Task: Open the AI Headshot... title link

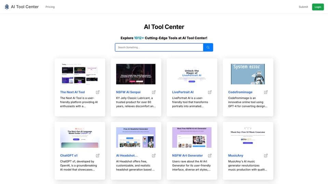Action: pos(127,156)
